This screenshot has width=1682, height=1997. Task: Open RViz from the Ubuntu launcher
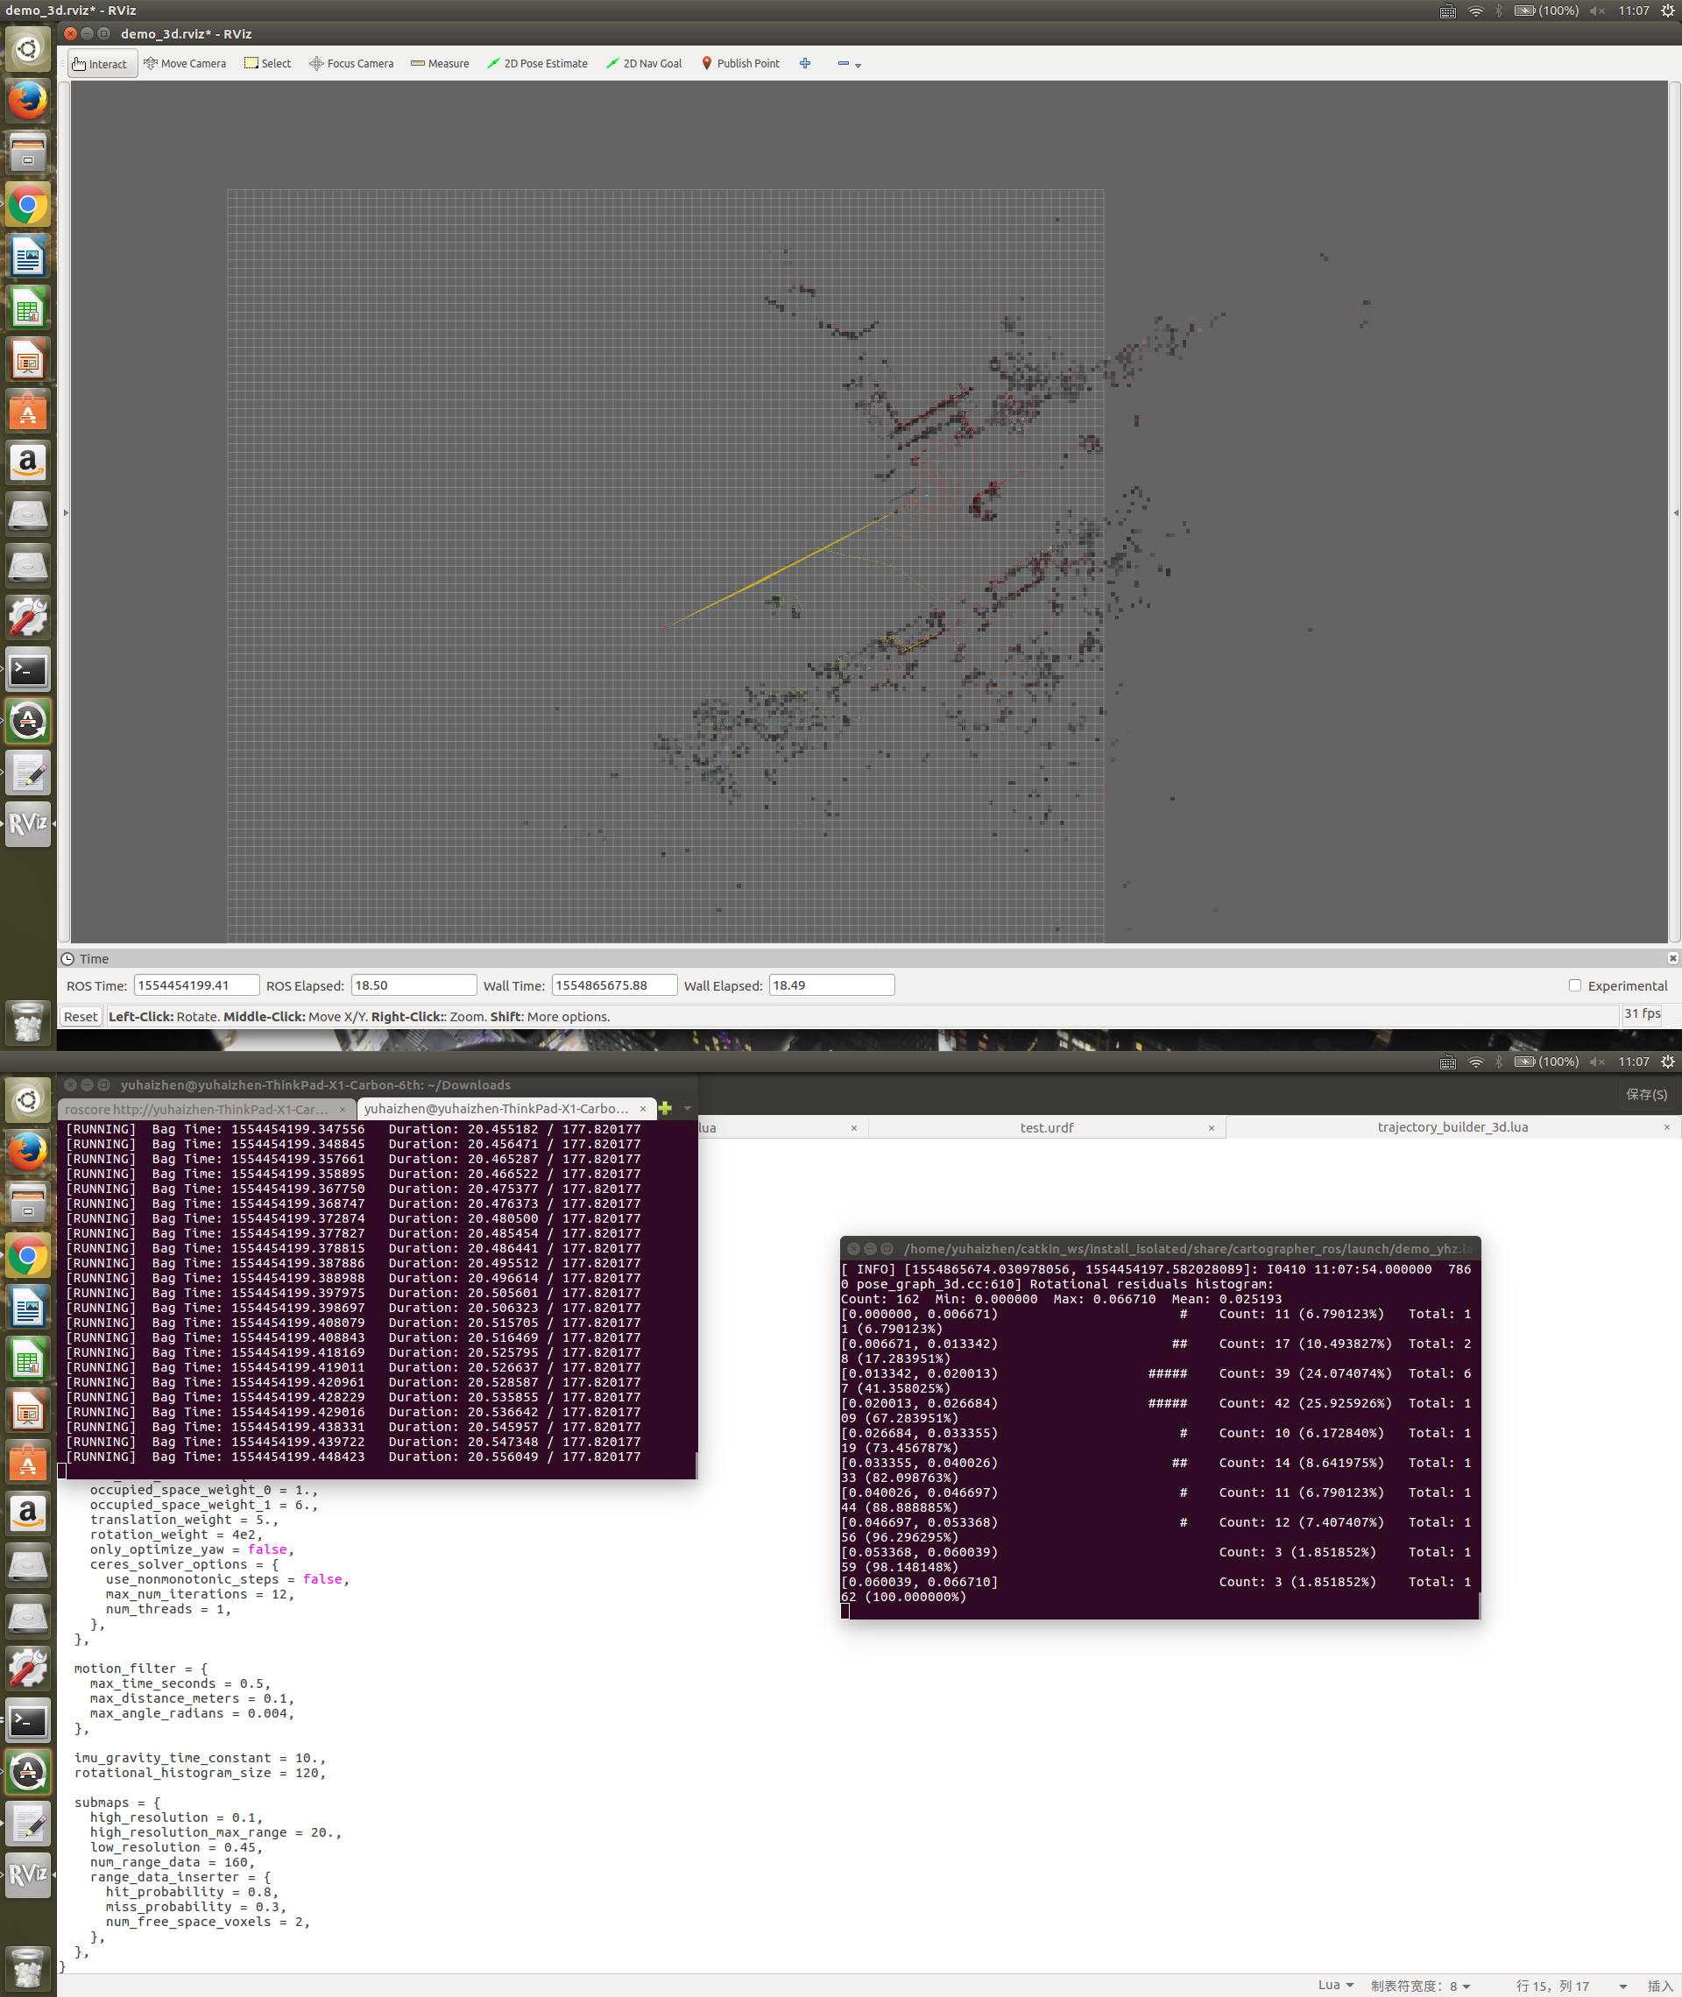[x=28, y=823]
